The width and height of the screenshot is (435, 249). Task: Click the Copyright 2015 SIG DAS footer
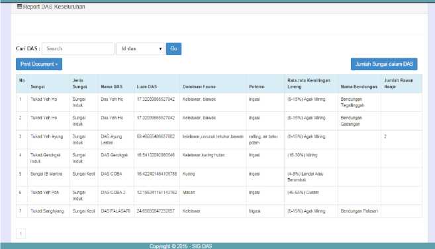(x=181, y=246)
